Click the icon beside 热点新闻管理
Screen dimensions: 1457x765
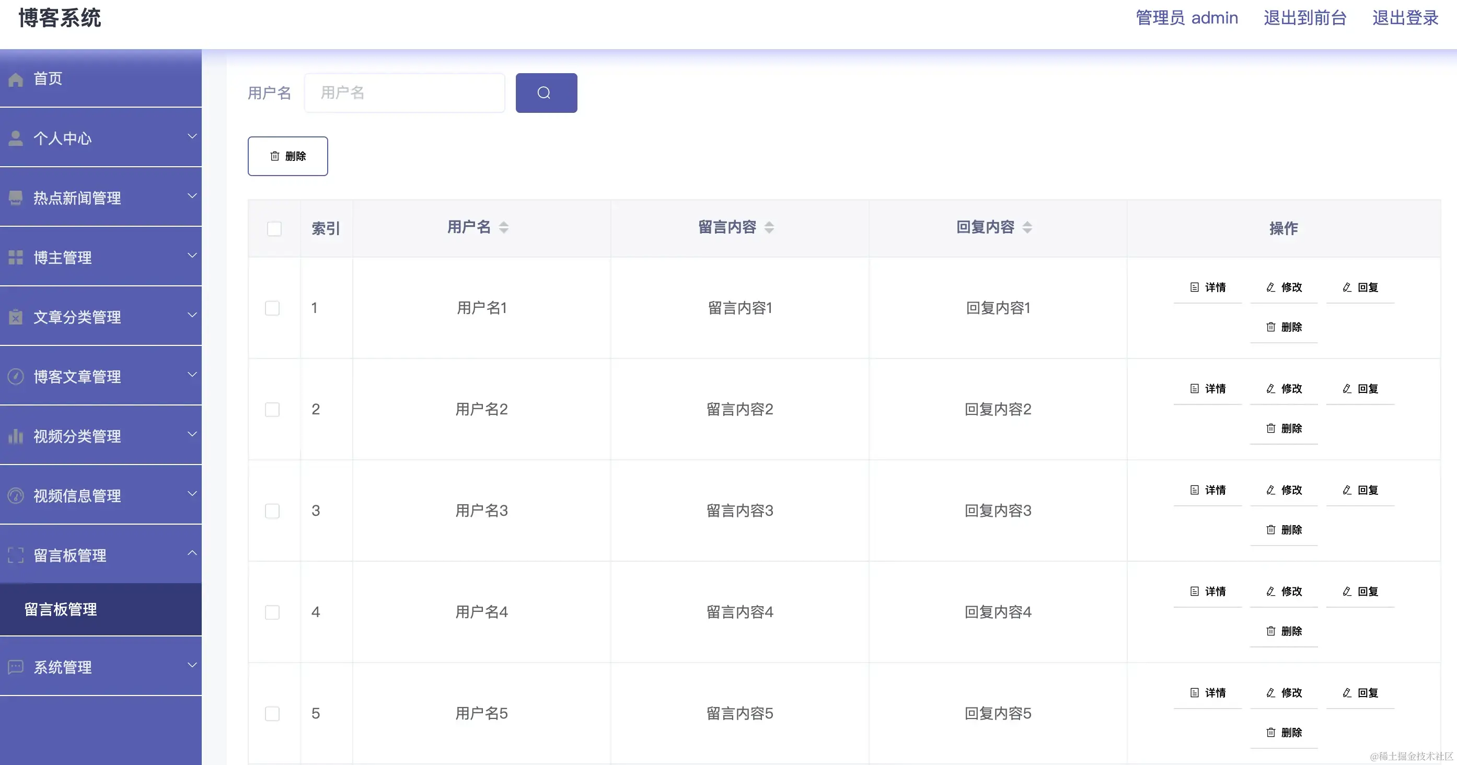click(x=16, y=198)
